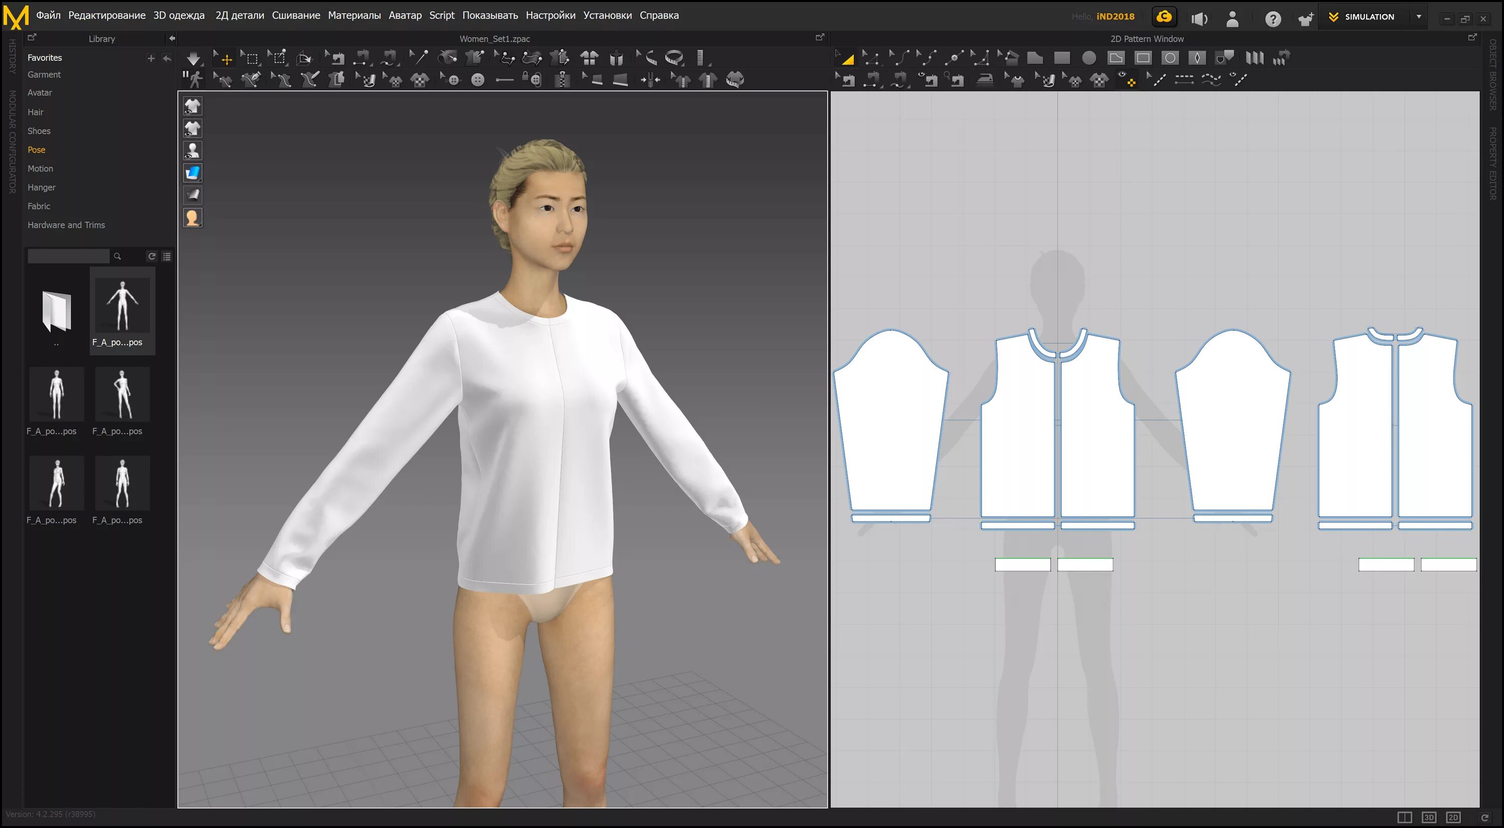1504x828 pixels.
Task: Pick the Ellipse pattern tool
Action: pos(1089,58)
